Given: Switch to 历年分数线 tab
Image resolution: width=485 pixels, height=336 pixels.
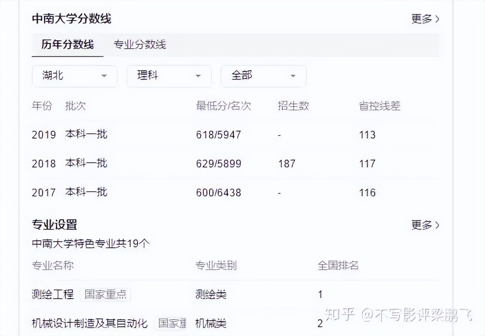Looking at the screenshot, I should (x=67, y=44).
